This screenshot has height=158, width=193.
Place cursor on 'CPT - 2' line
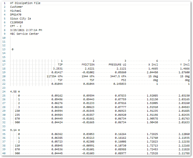pos(16,26)
